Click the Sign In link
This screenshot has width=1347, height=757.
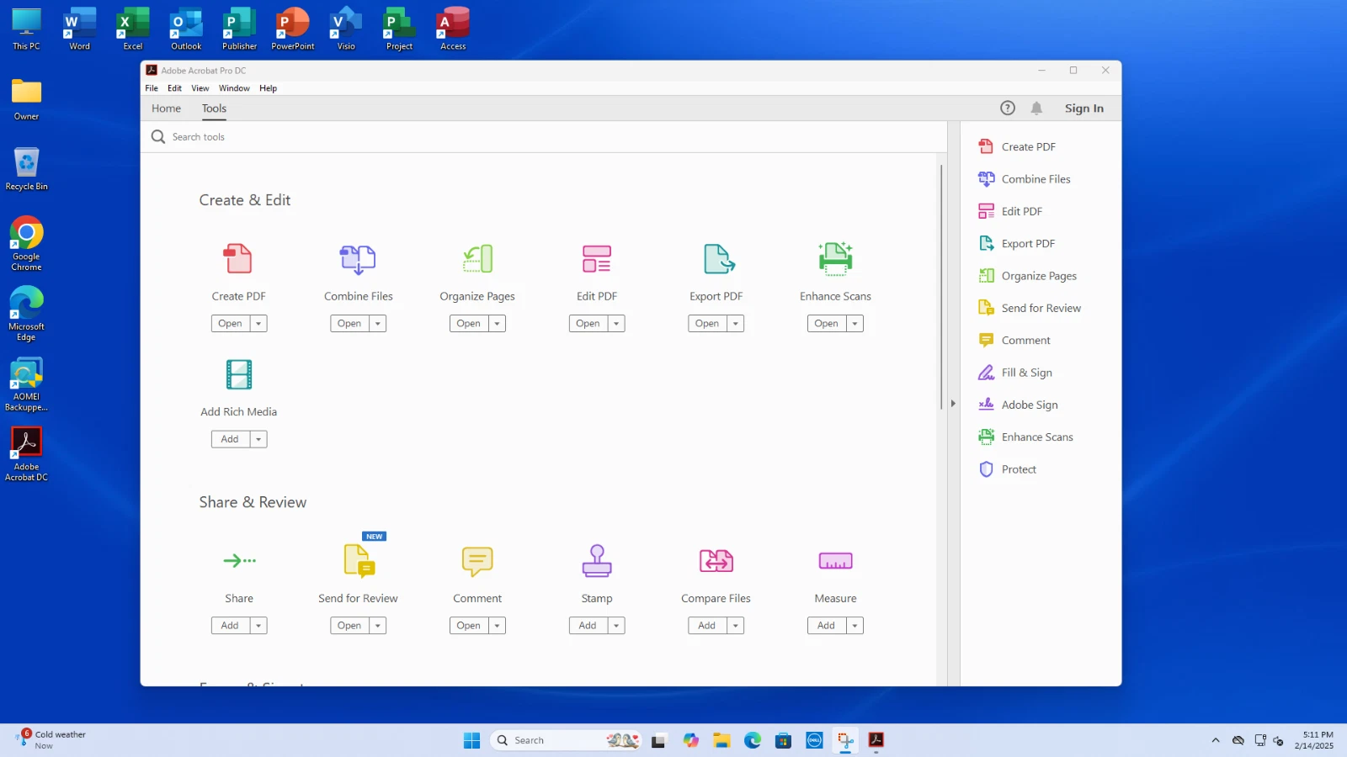tap(1083, 109)
